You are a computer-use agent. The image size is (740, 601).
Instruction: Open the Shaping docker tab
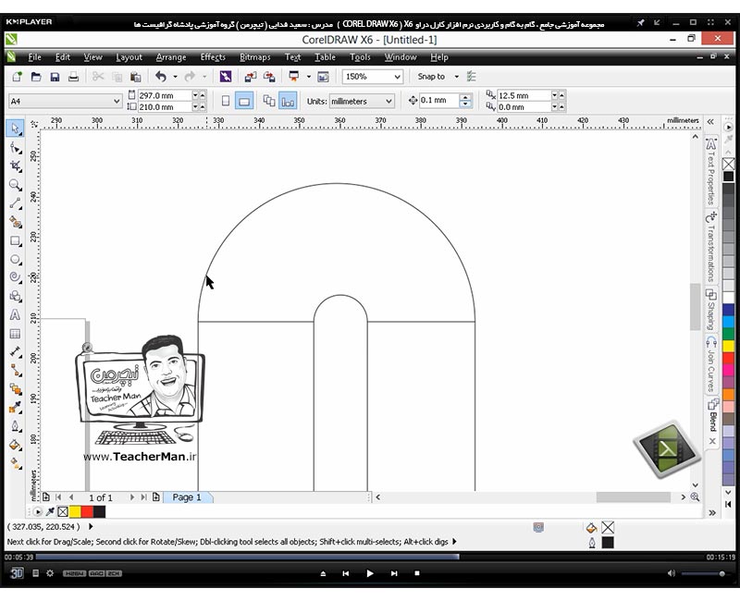(x=711, y=310)
